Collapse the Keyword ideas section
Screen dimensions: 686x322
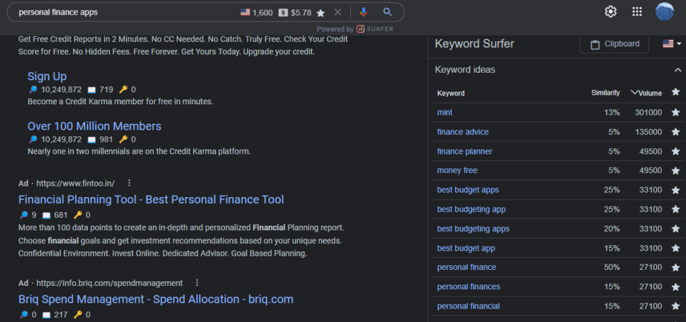[678, 69]
